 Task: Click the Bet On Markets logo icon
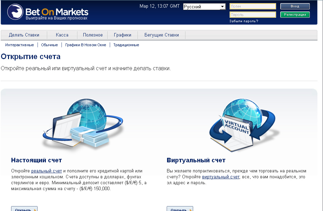15,12
